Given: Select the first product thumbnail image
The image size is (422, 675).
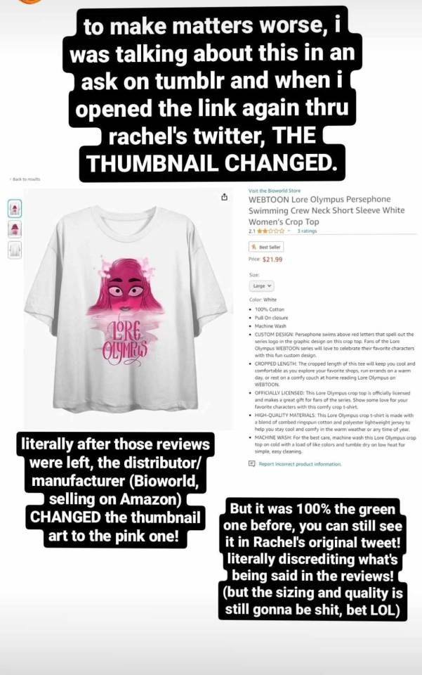Looking at the screenshot, I should click(x=15, y=208).
